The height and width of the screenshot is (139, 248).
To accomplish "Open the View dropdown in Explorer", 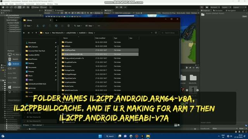I will click(x=90, y=26).
